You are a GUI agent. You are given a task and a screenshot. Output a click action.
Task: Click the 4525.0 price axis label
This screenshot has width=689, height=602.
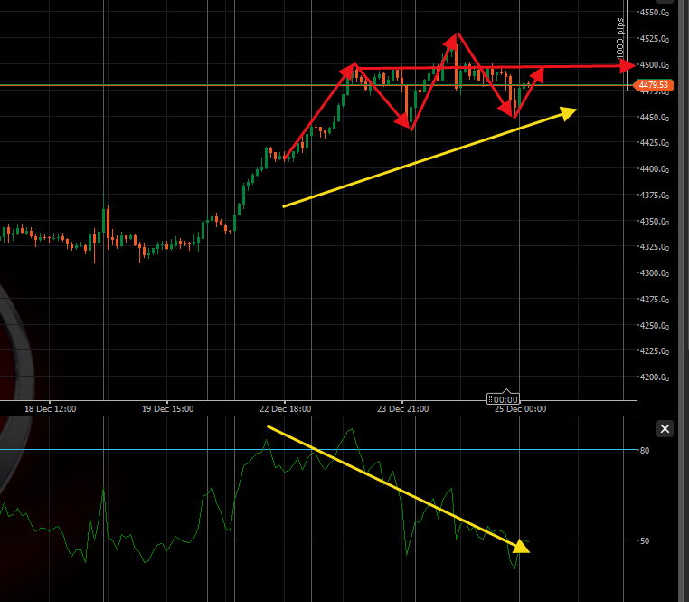(x=655, y=39)
